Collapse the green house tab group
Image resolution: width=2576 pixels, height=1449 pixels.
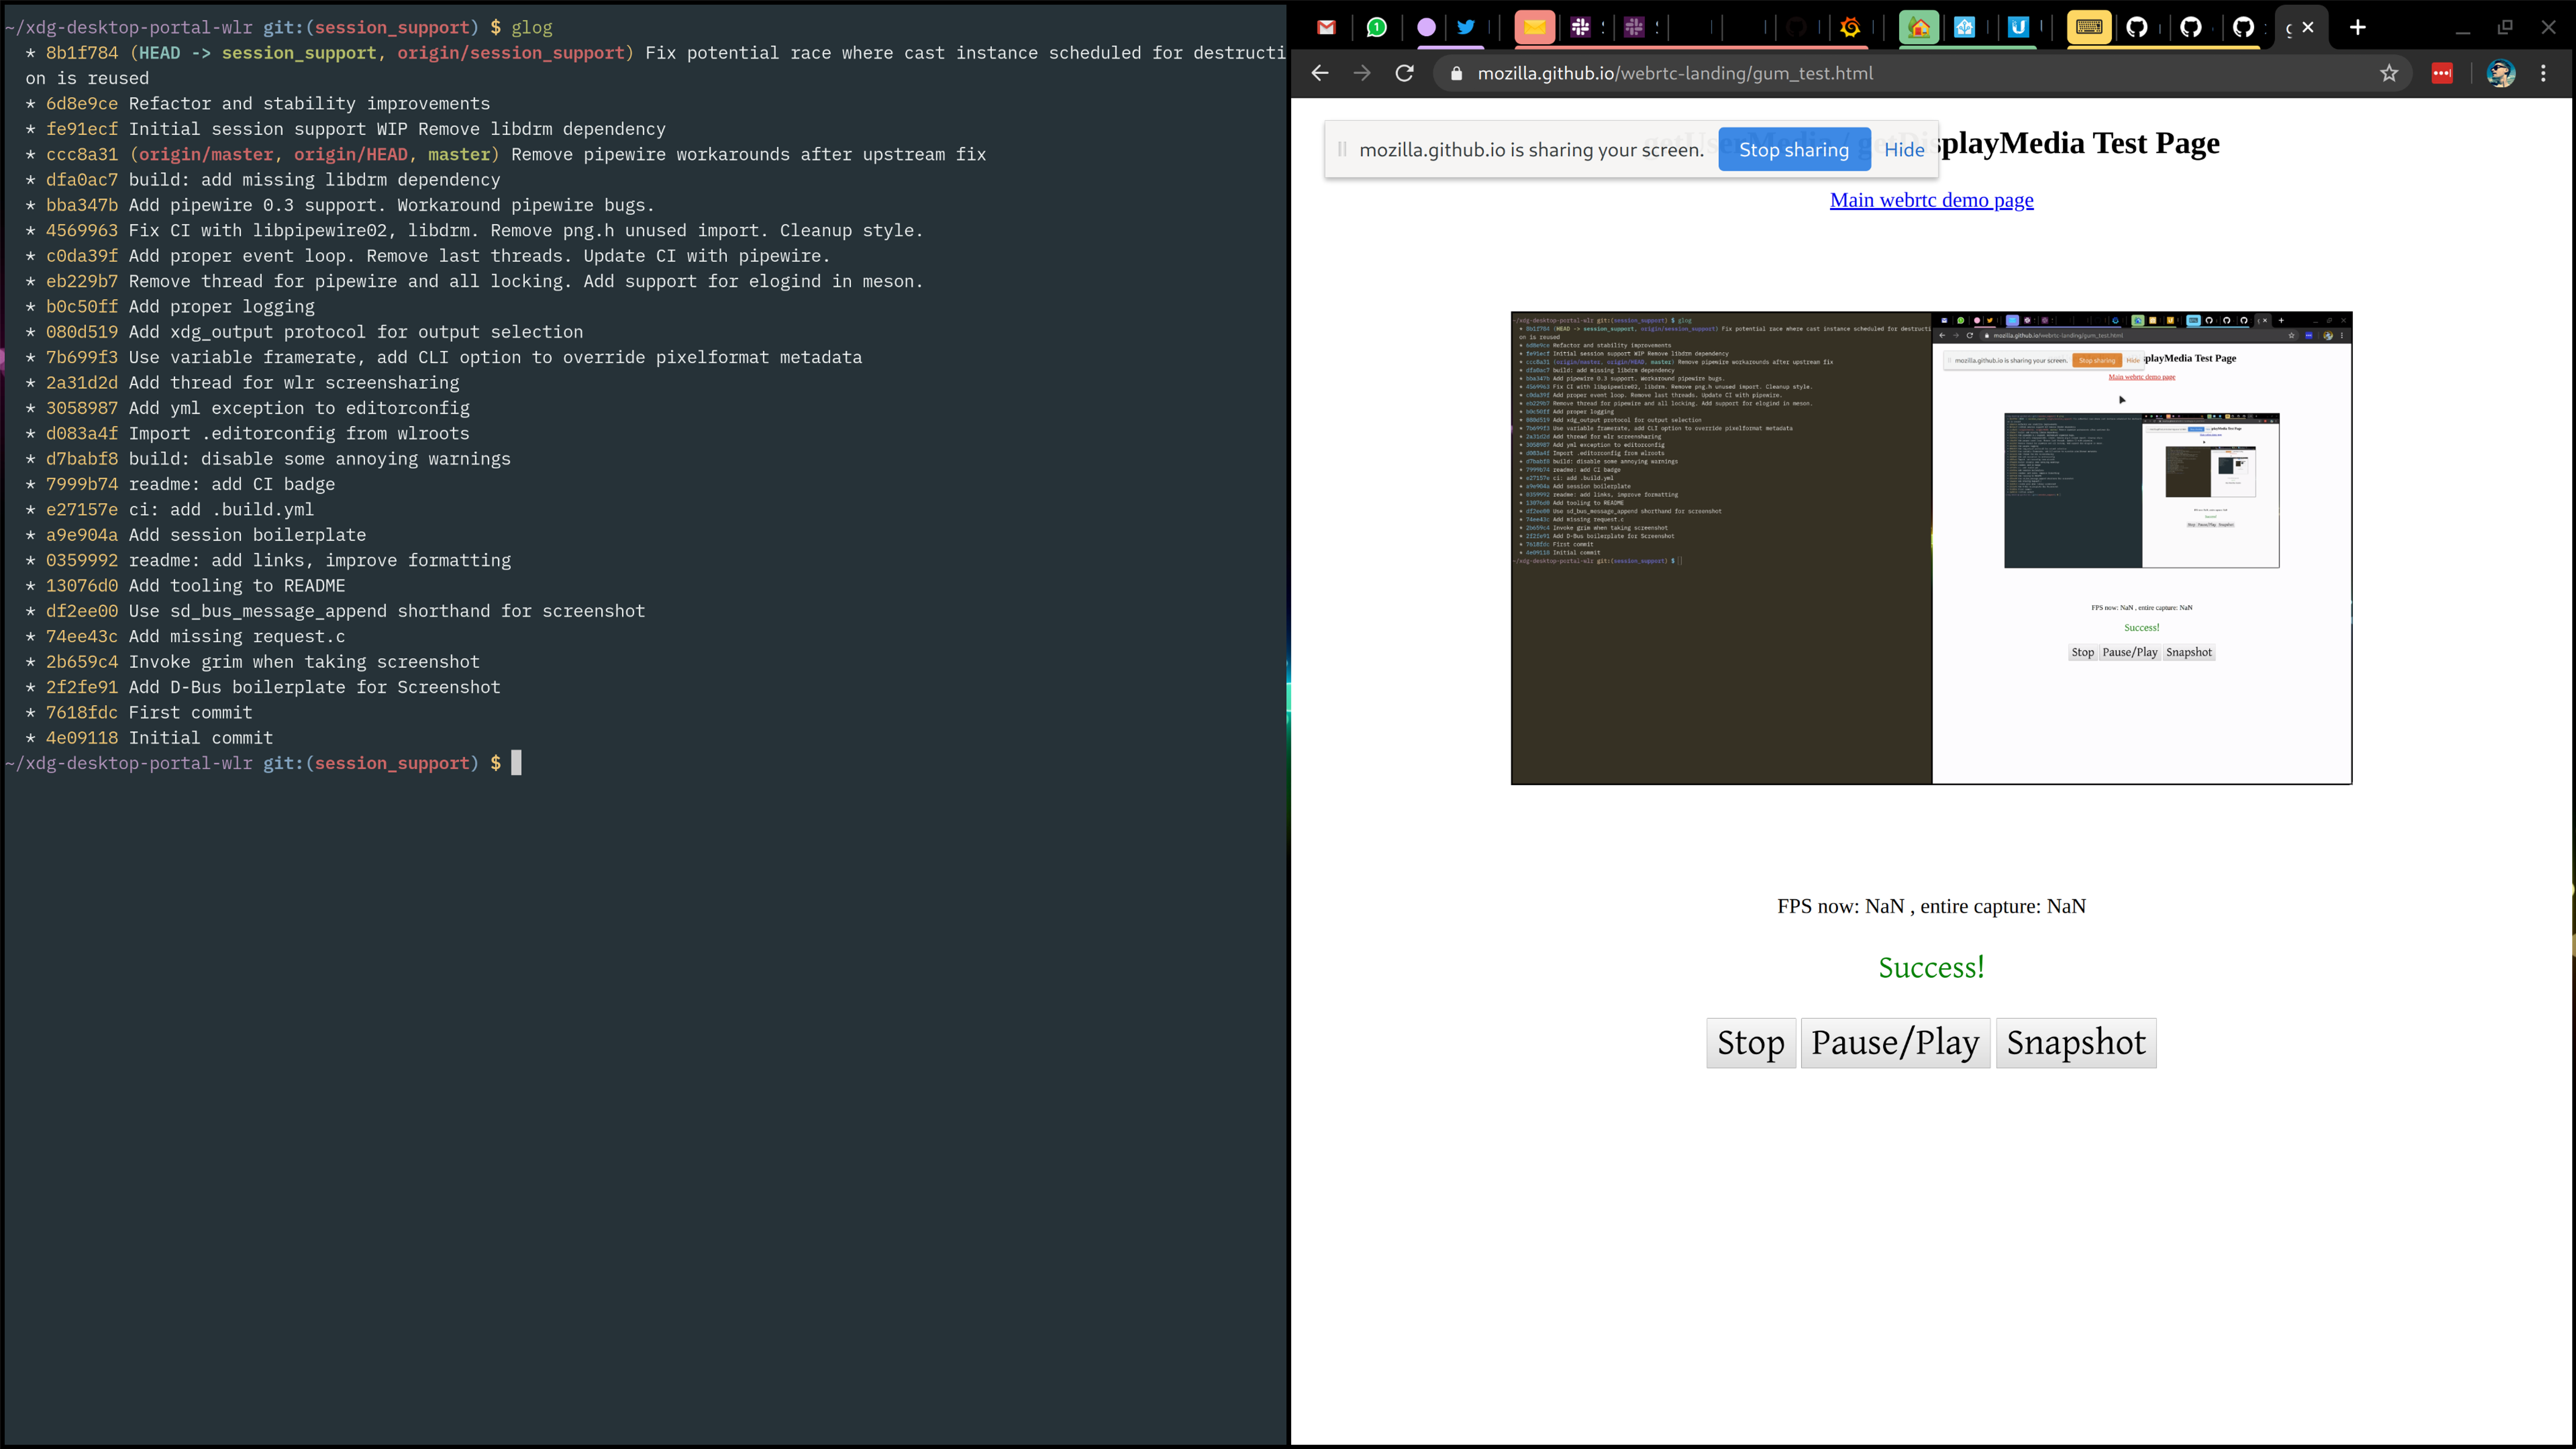(1919, 27)
